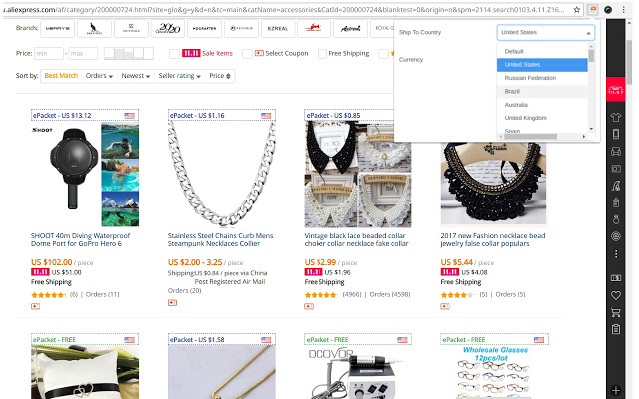
Task: Open the red 11.11 sale sidebar icon
Action: (615, 89)
